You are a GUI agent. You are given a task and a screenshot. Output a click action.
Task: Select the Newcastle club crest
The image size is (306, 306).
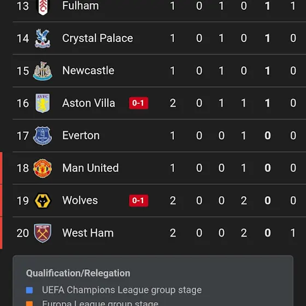(43, 71)
